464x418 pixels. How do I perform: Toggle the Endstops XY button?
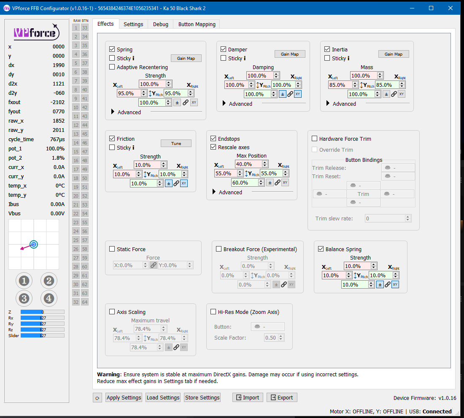[x=285, y=183]
